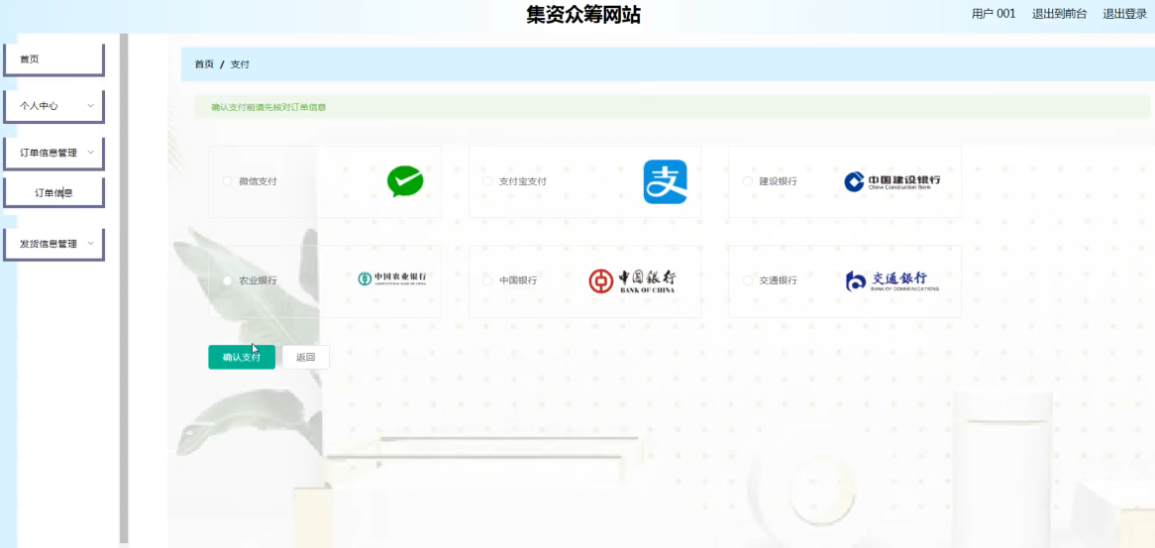The width and height of the screenshot is (1155, 548).
Task: Click the Agricultural Bank of China logo
Action: (392, 279)
